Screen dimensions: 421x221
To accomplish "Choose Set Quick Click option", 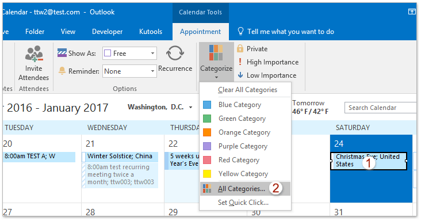I will point(243,203).
